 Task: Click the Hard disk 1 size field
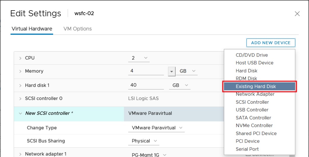146,85
